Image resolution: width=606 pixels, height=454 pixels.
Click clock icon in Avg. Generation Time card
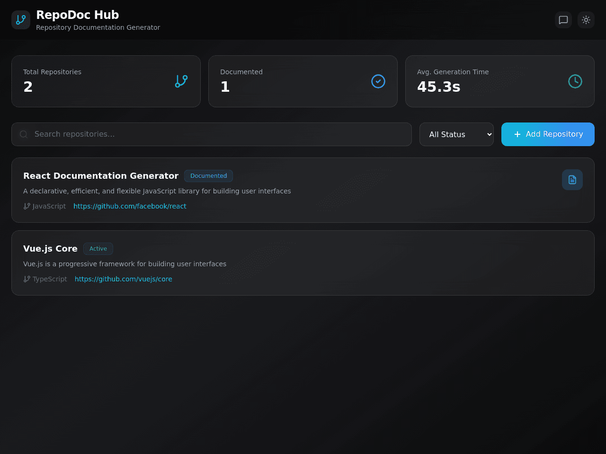coord(575,81)
